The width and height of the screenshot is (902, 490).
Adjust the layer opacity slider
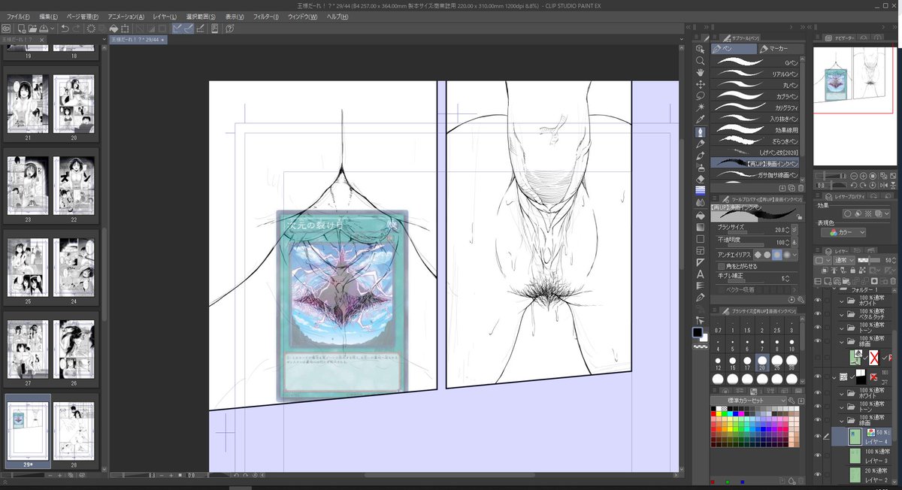869,260
